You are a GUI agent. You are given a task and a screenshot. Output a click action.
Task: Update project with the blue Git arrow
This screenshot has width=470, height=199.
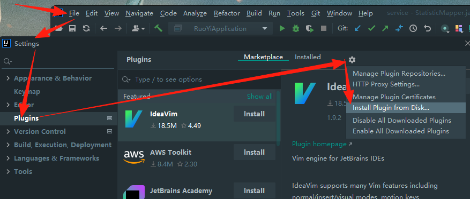[x=357, y=28]
